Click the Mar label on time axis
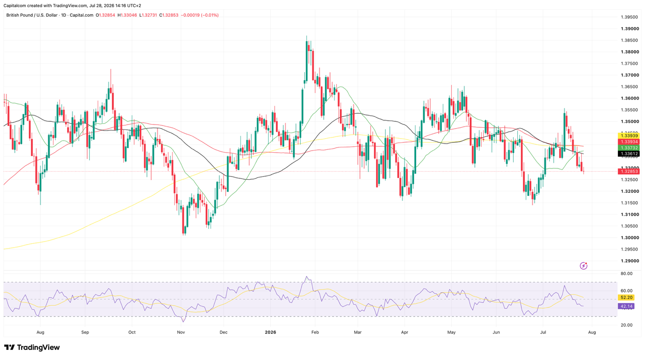645x358 pixels. [358, 332]
